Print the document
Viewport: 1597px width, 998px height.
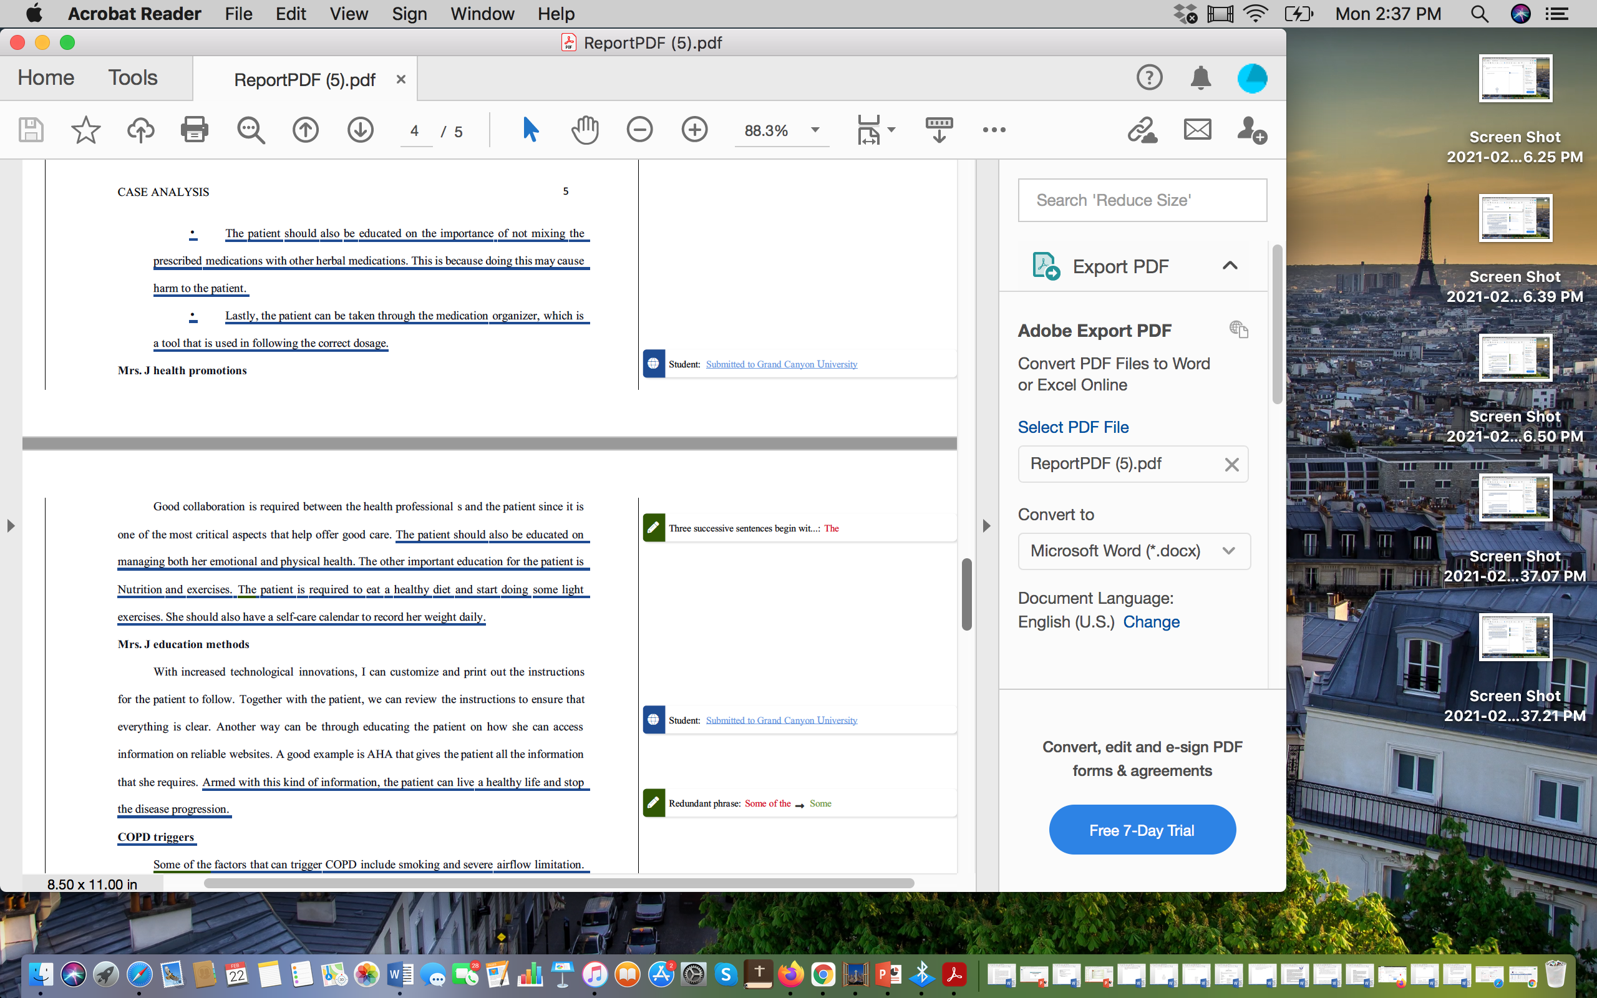[x=195, y=130]
